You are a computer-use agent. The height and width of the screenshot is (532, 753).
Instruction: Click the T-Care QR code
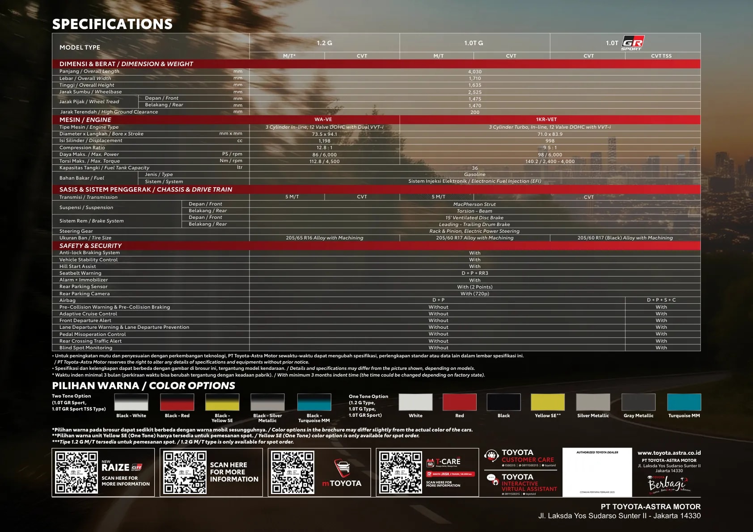click(401, 472)
